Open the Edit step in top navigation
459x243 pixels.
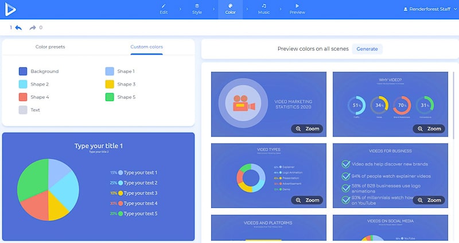click(x=164, y=9)
